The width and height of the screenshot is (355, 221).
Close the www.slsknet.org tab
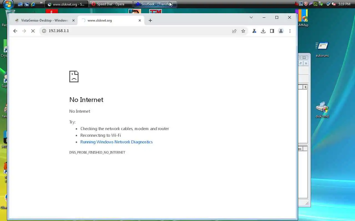pos(140,20)
